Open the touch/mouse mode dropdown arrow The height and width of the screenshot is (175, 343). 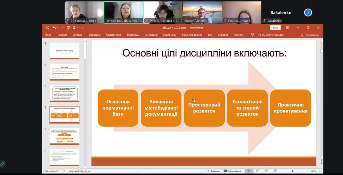pyautogui.click(x=78, y=28)
